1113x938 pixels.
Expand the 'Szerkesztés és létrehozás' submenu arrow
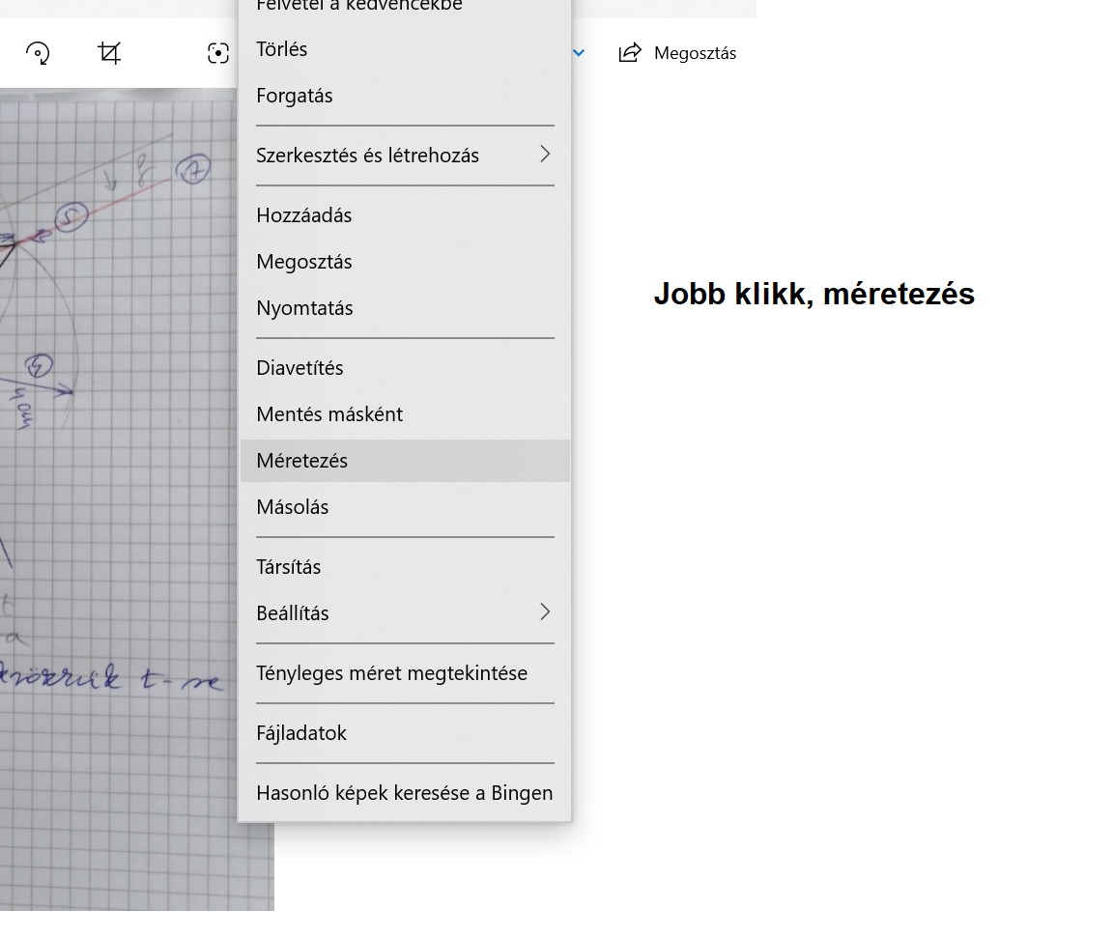pyautogui.click(x=545, y=155)
